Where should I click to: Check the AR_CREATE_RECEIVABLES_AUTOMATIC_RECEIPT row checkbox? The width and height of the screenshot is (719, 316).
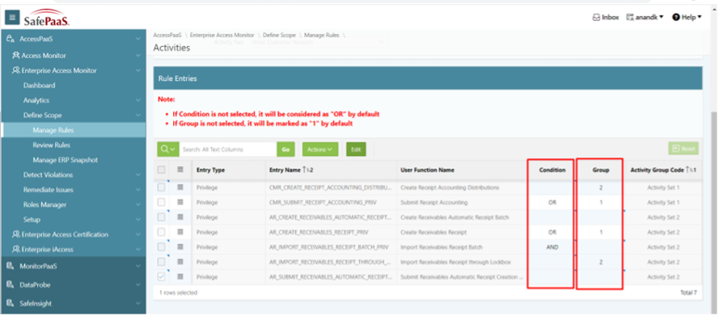coord(162,217)
